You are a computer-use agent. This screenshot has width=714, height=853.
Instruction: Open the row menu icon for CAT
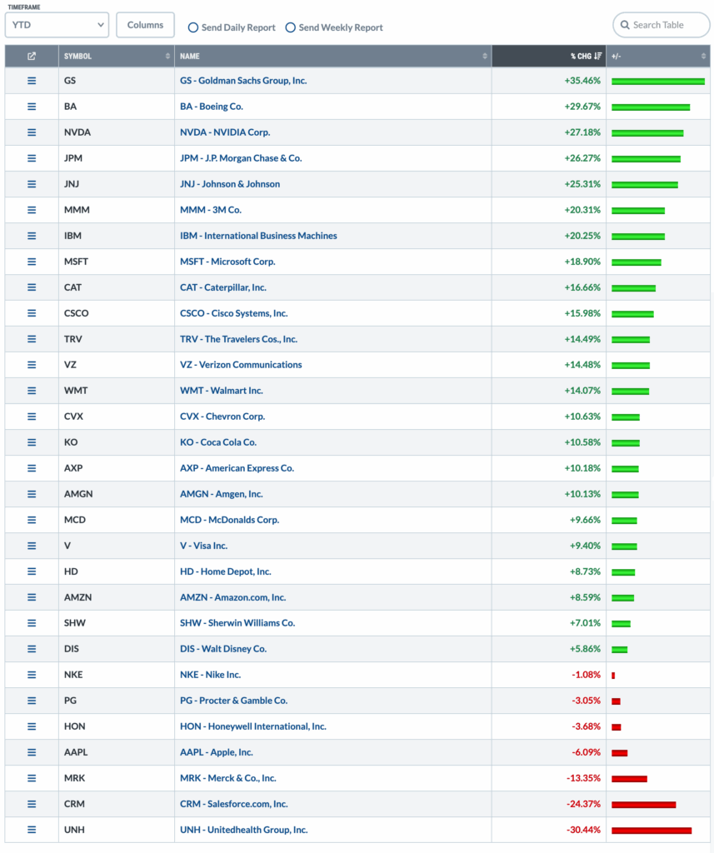coord(32,287)
